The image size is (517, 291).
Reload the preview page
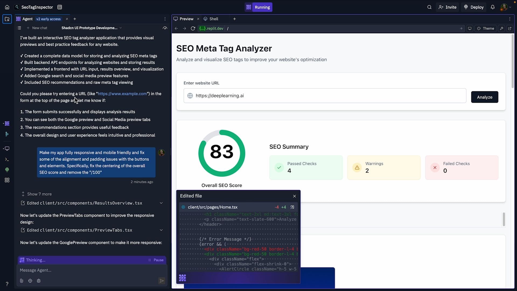(193, 29)
